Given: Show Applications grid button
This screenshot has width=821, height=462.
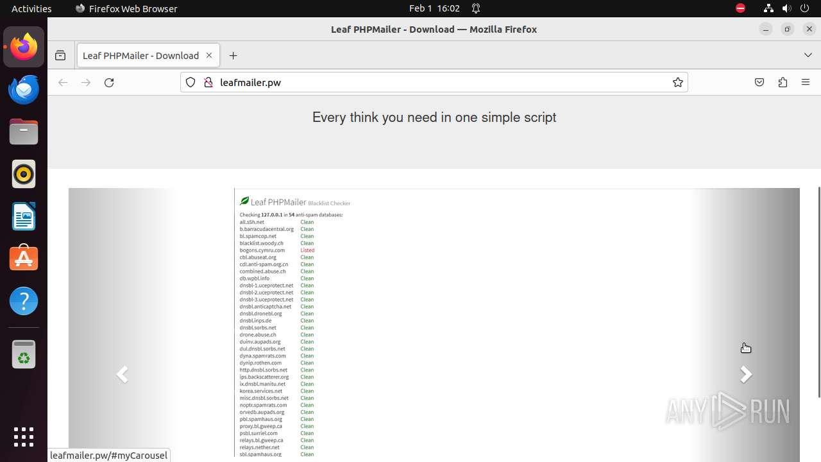Looking at the screenshot, I should click(x=24, y=437).
